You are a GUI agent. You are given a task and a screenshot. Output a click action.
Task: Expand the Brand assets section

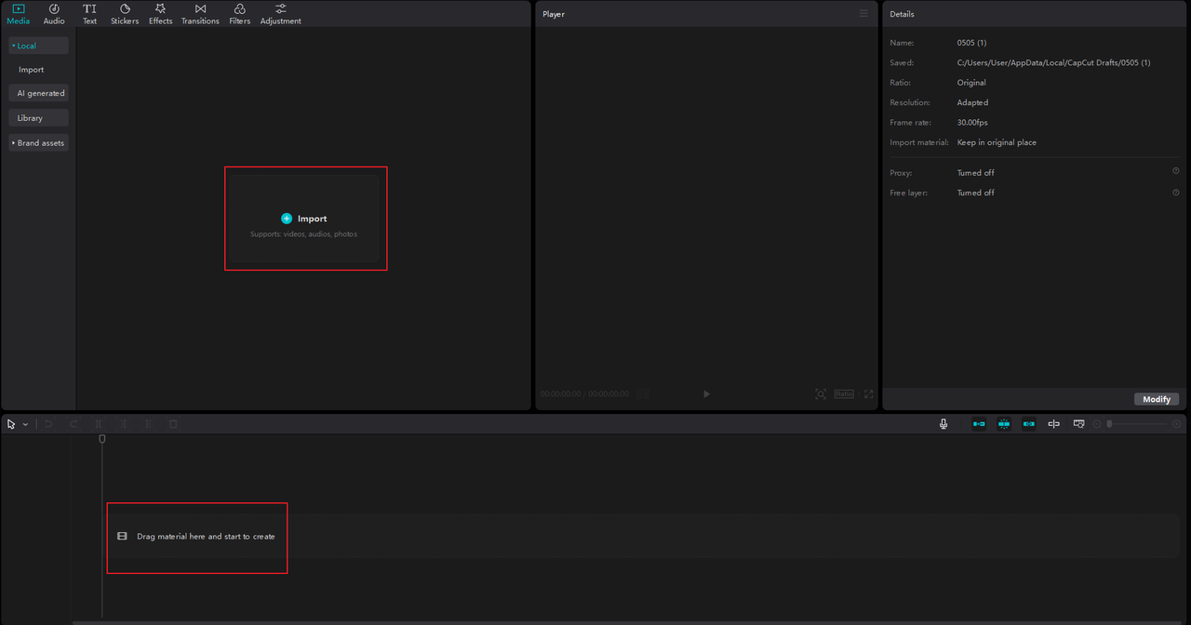click(38, 143)
